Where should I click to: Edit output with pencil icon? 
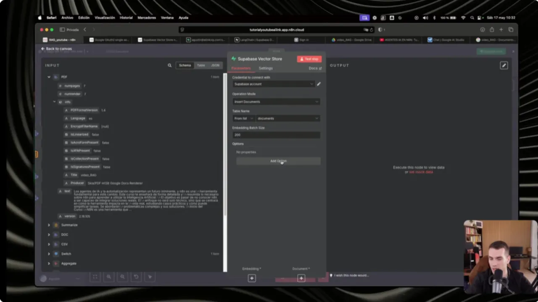click(x=504, y=65)
